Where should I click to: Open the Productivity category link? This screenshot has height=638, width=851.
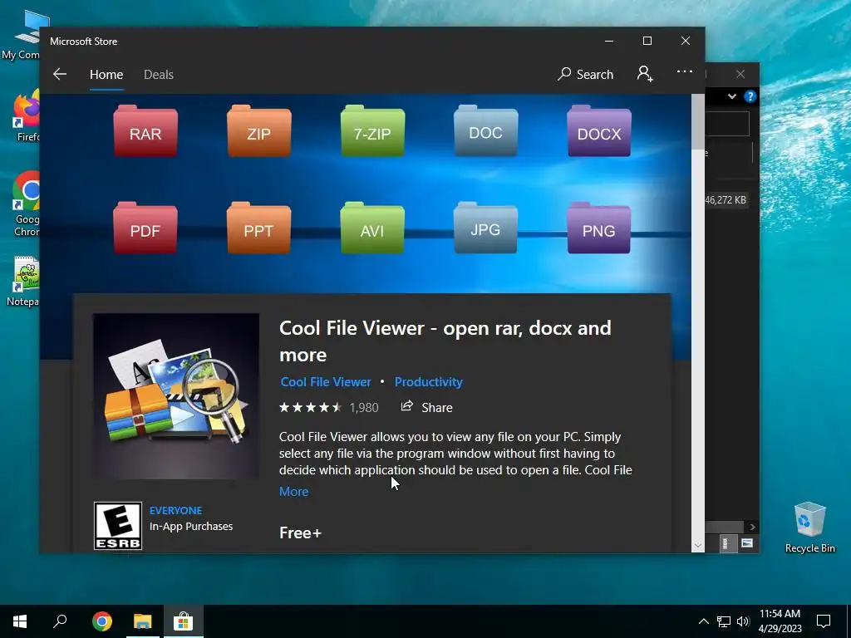(x=428, y=382)
